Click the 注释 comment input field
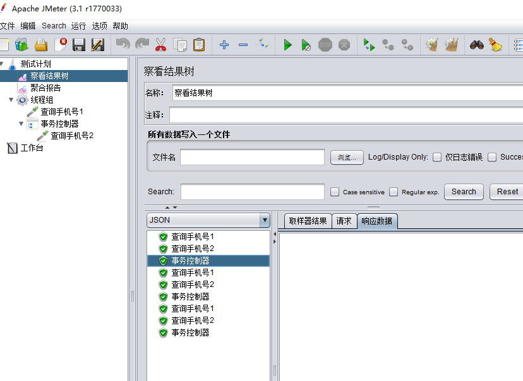This screenshot has height=381, width=523. pos(346,115)
